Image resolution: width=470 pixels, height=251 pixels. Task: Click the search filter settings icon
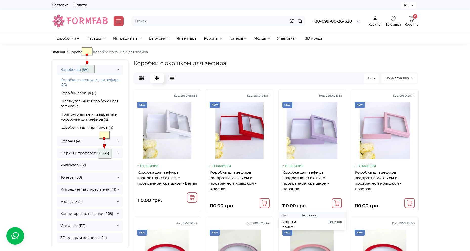(292, 21)
